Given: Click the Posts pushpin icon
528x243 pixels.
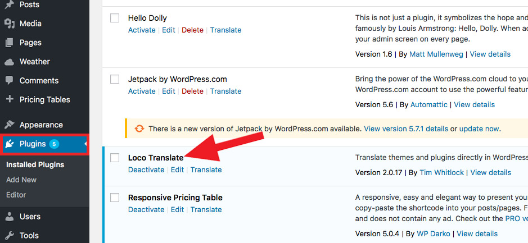Looking at the screenshot, I should 10,4.
